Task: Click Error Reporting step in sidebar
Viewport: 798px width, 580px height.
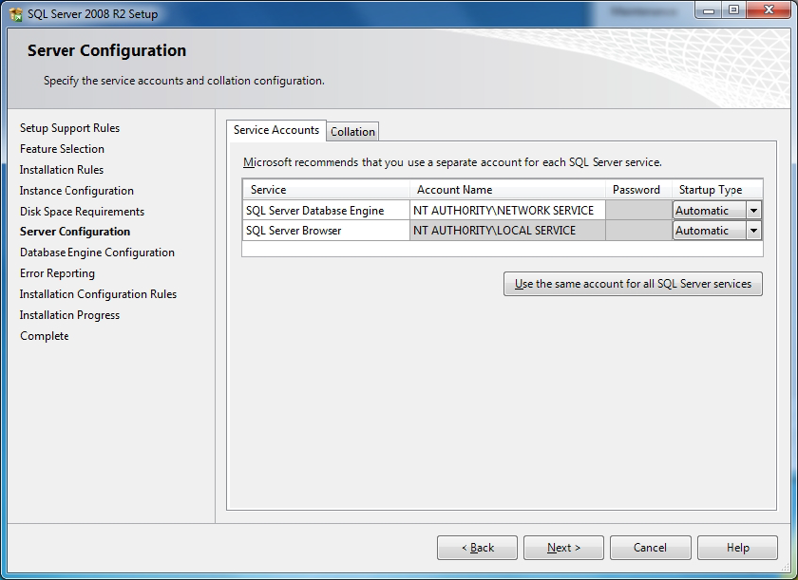Action: click(x=58, y=273)
